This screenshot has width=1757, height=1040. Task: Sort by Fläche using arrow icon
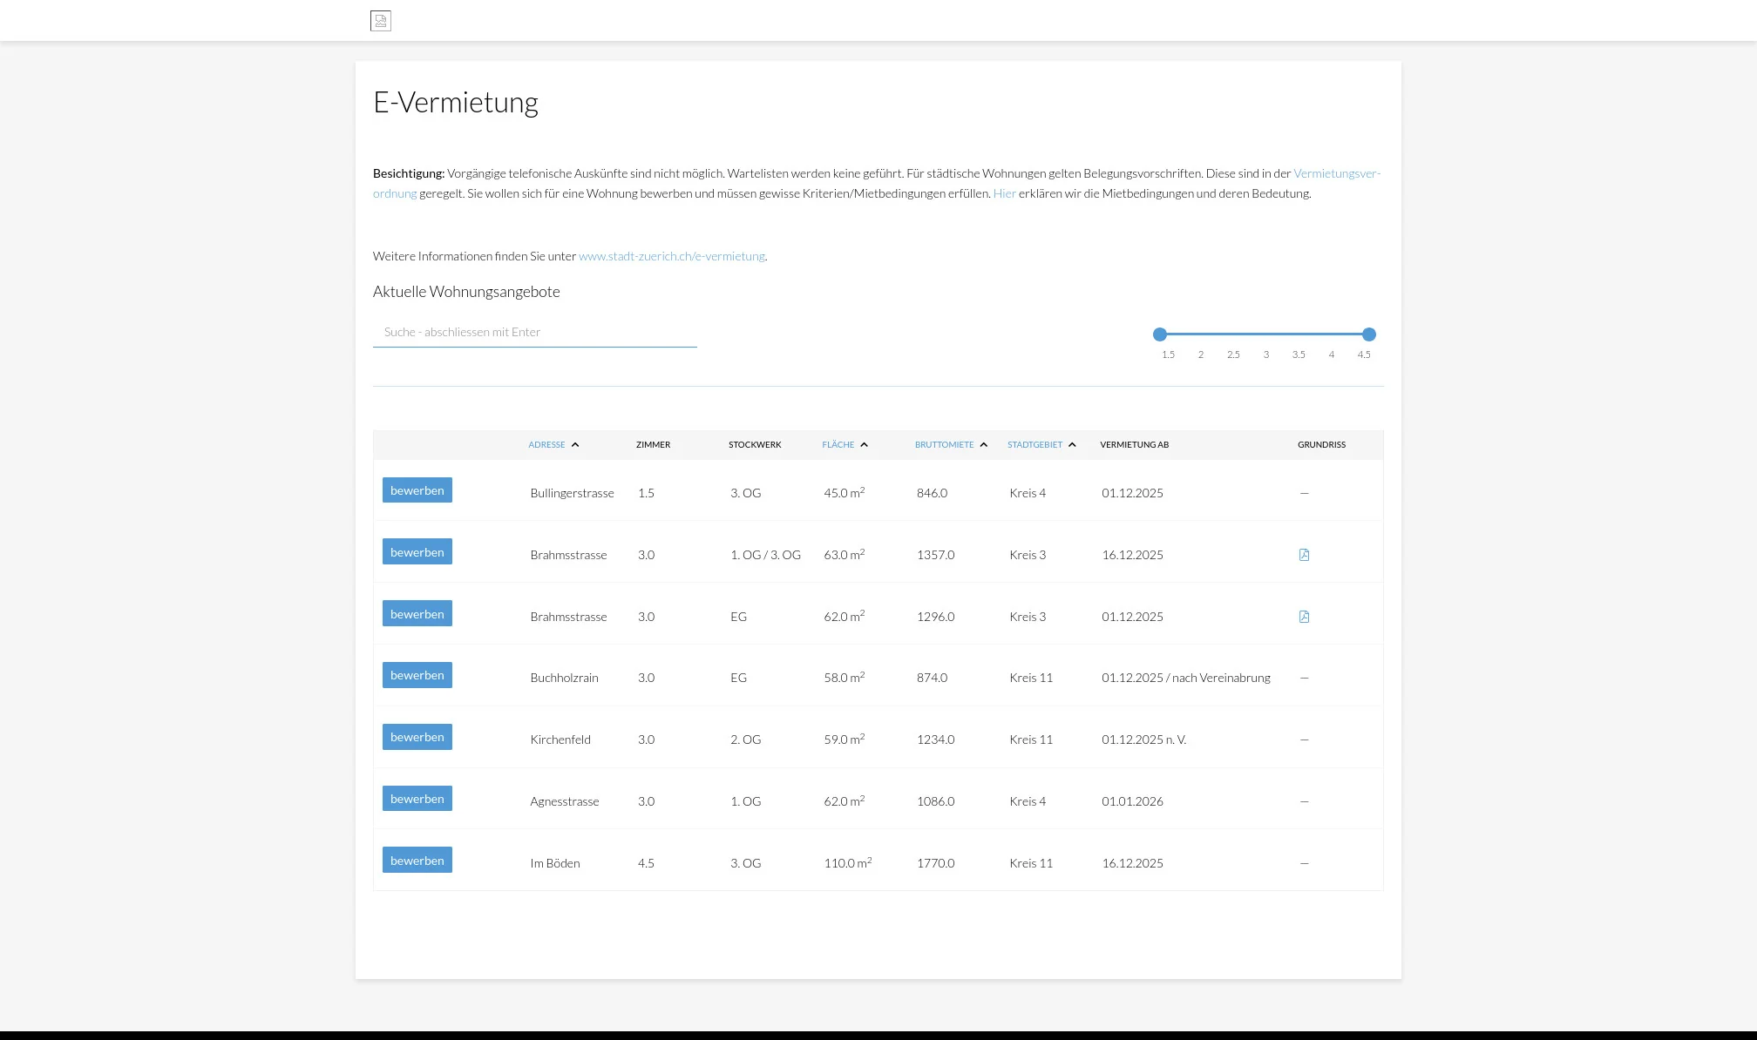864,445
